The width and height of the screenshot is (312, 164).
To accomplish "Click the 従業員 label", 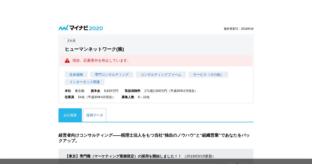I will click(x=69, y=97).
